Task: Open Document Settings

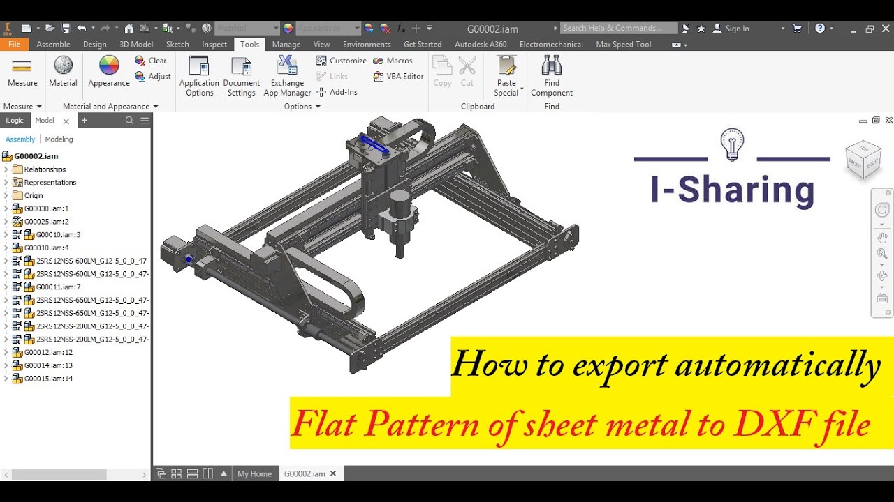Action: 241,77
